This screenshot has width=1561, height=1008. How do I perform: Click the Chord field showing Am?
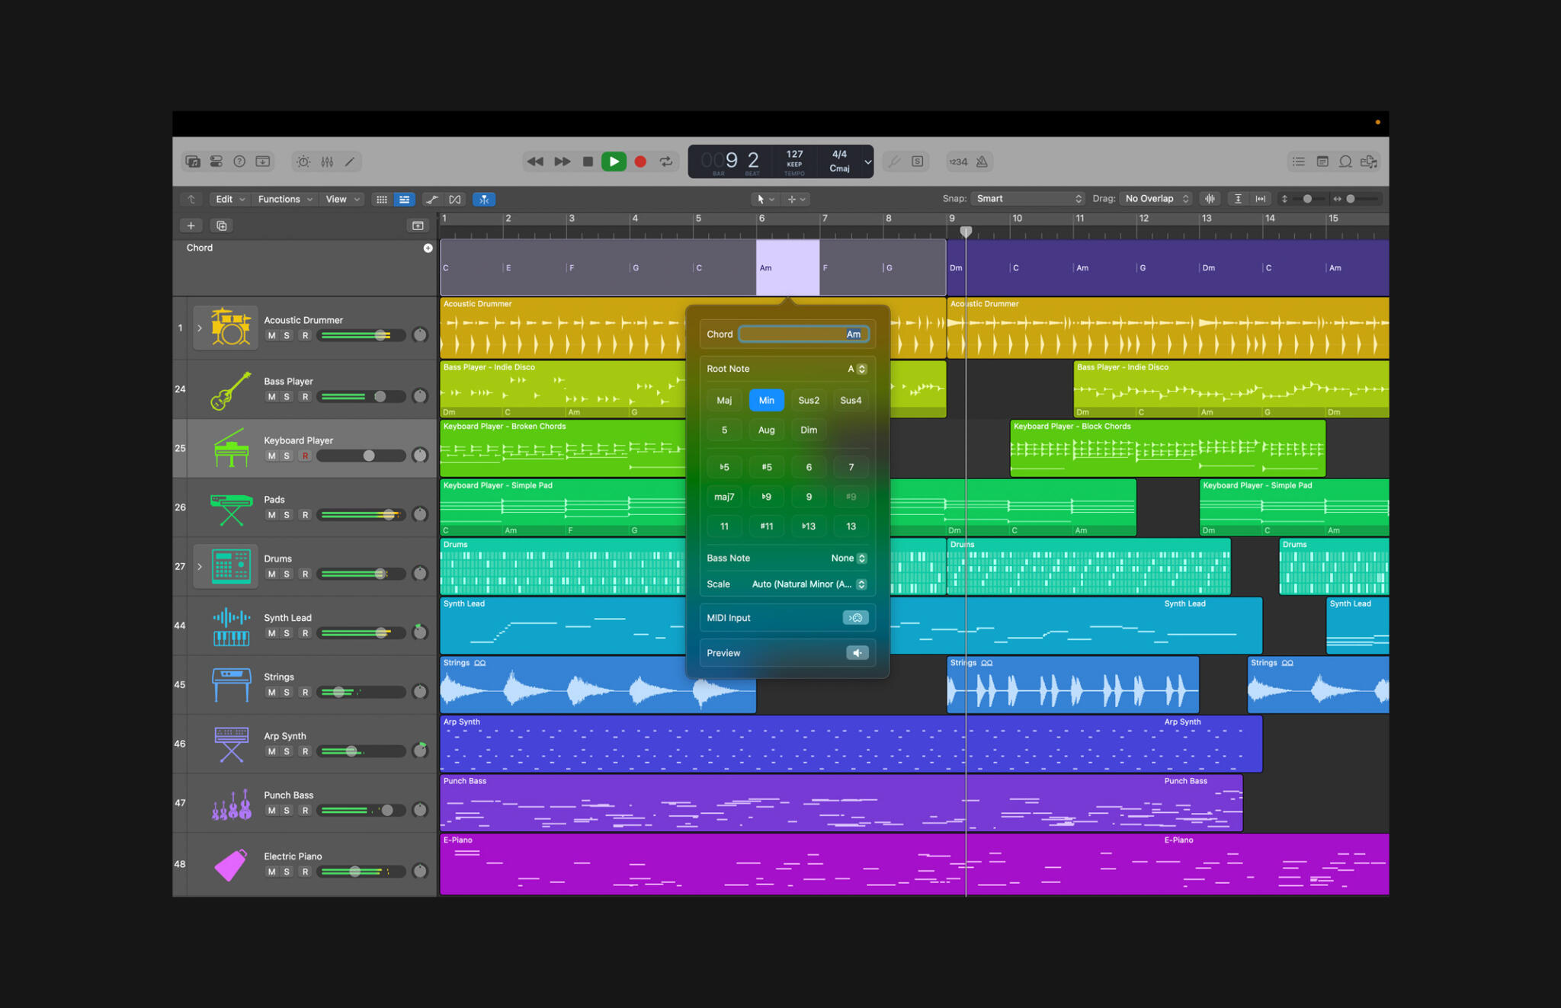(x=803, y=334)
